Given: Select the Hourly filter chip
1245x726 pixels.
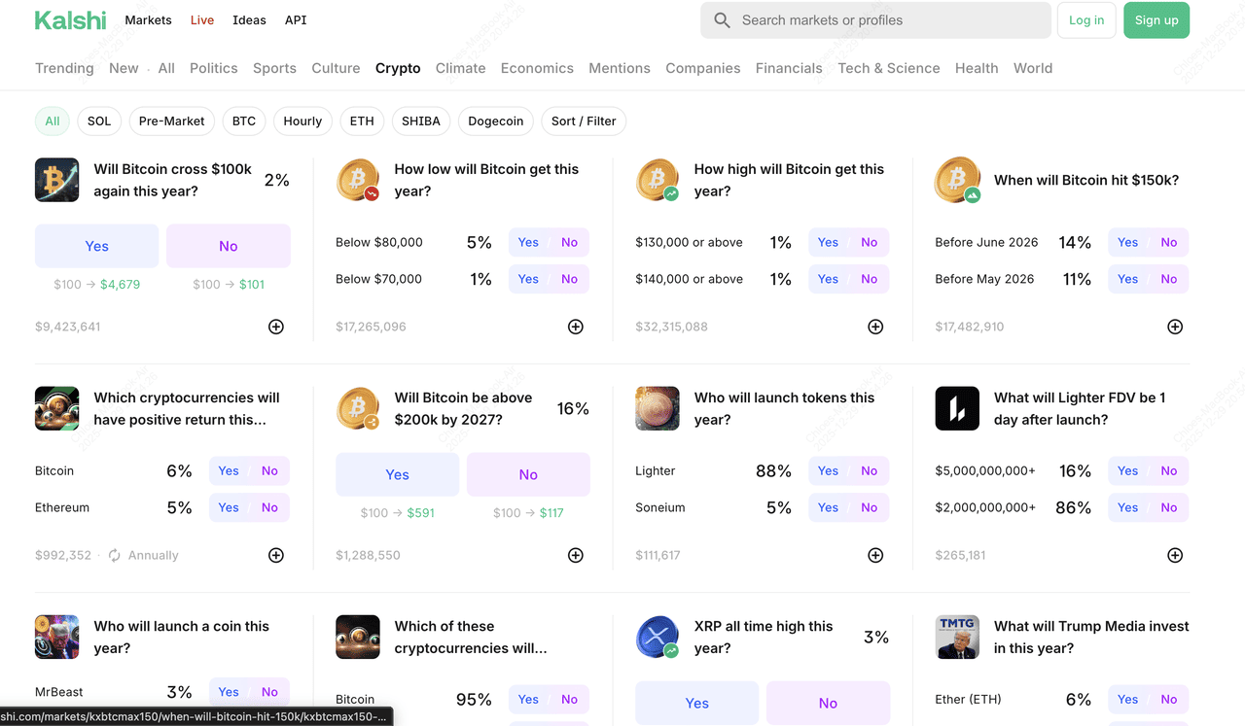Looking at the screenshot, I should [302, 121].
